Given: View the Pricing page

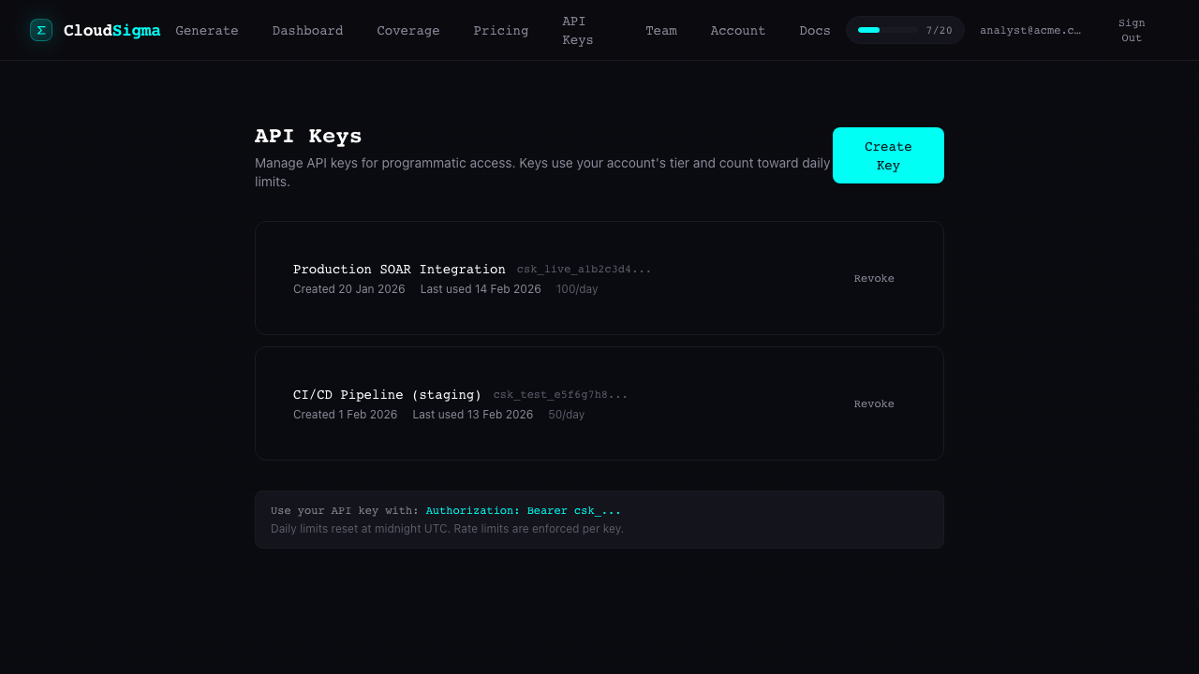Looking at the screenshot, I should point(500,30).
